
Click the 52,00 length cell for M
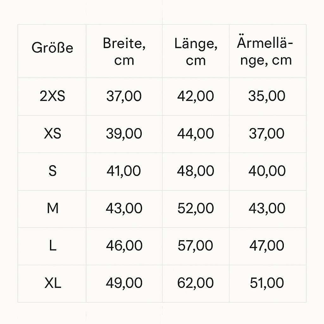(196, 208)
